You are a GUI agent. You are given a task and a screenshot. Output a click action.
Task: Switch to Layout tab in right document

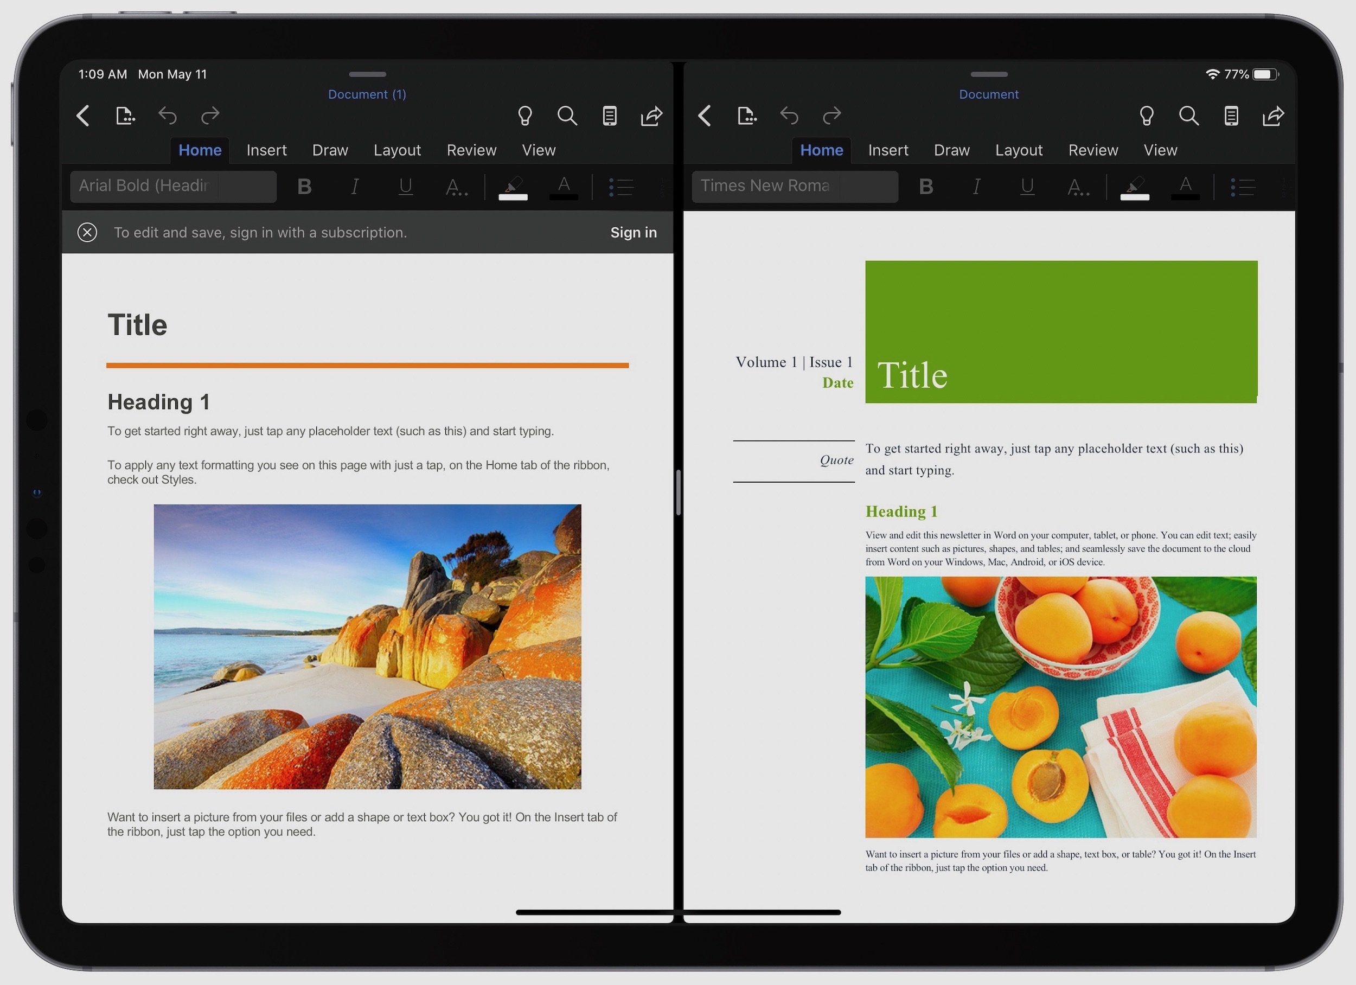[1018, 150]
